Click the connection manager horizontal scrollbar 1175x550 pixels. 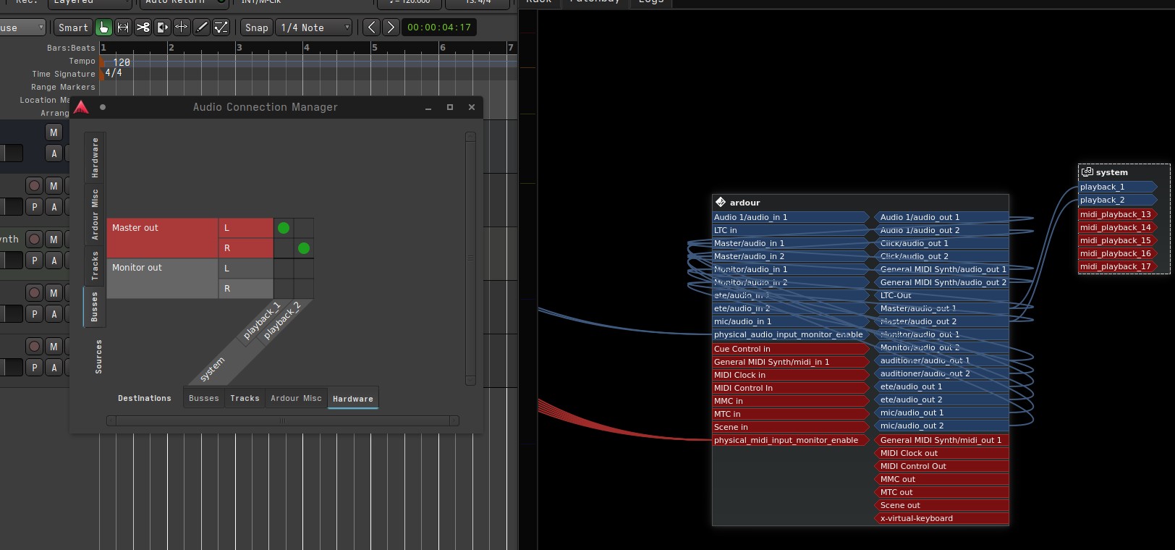(x=282, y=420)
